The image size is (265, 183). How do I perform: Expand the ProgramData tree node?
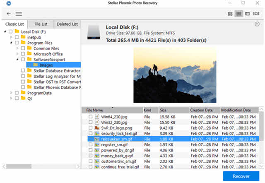coord(11,93)
